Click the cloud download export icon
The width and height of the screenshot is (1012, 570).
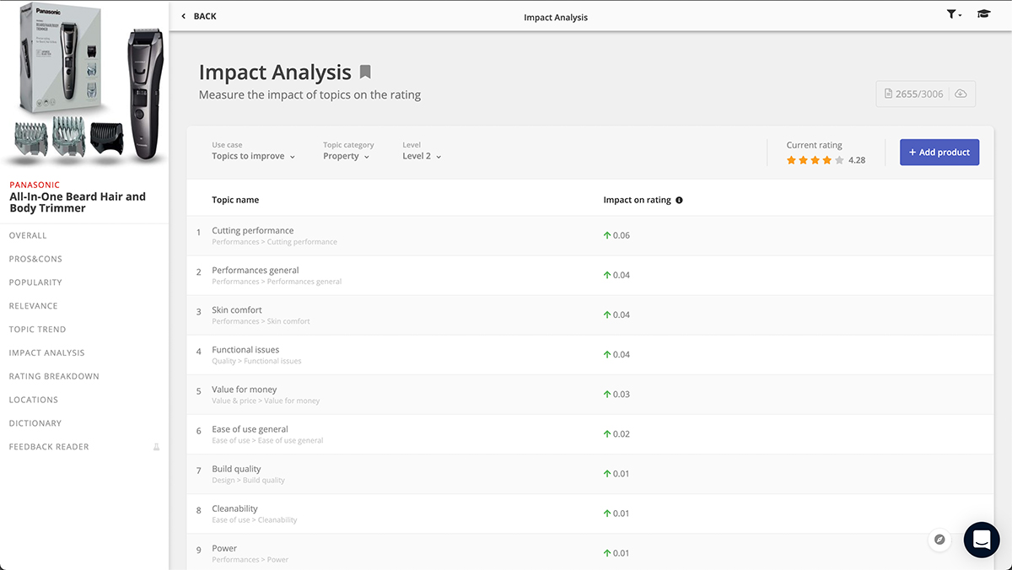(961, 94)
